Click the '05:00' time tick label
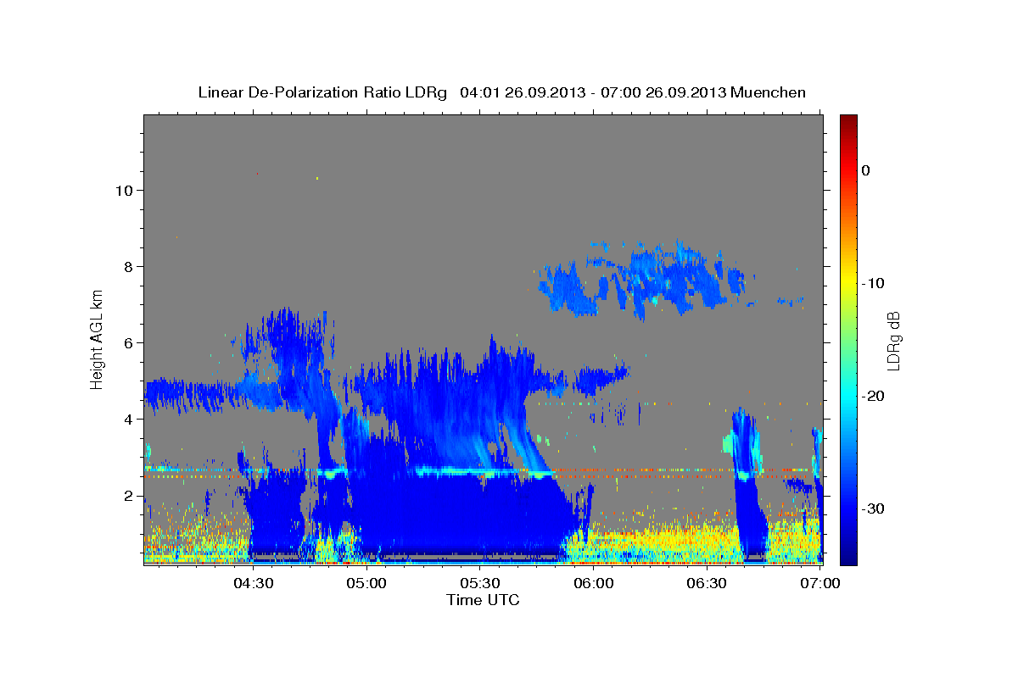 [367, 584]
